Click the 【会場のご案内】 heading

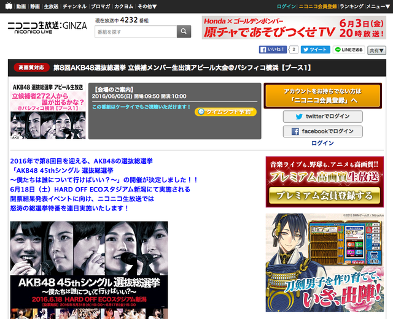pos(114,90)
